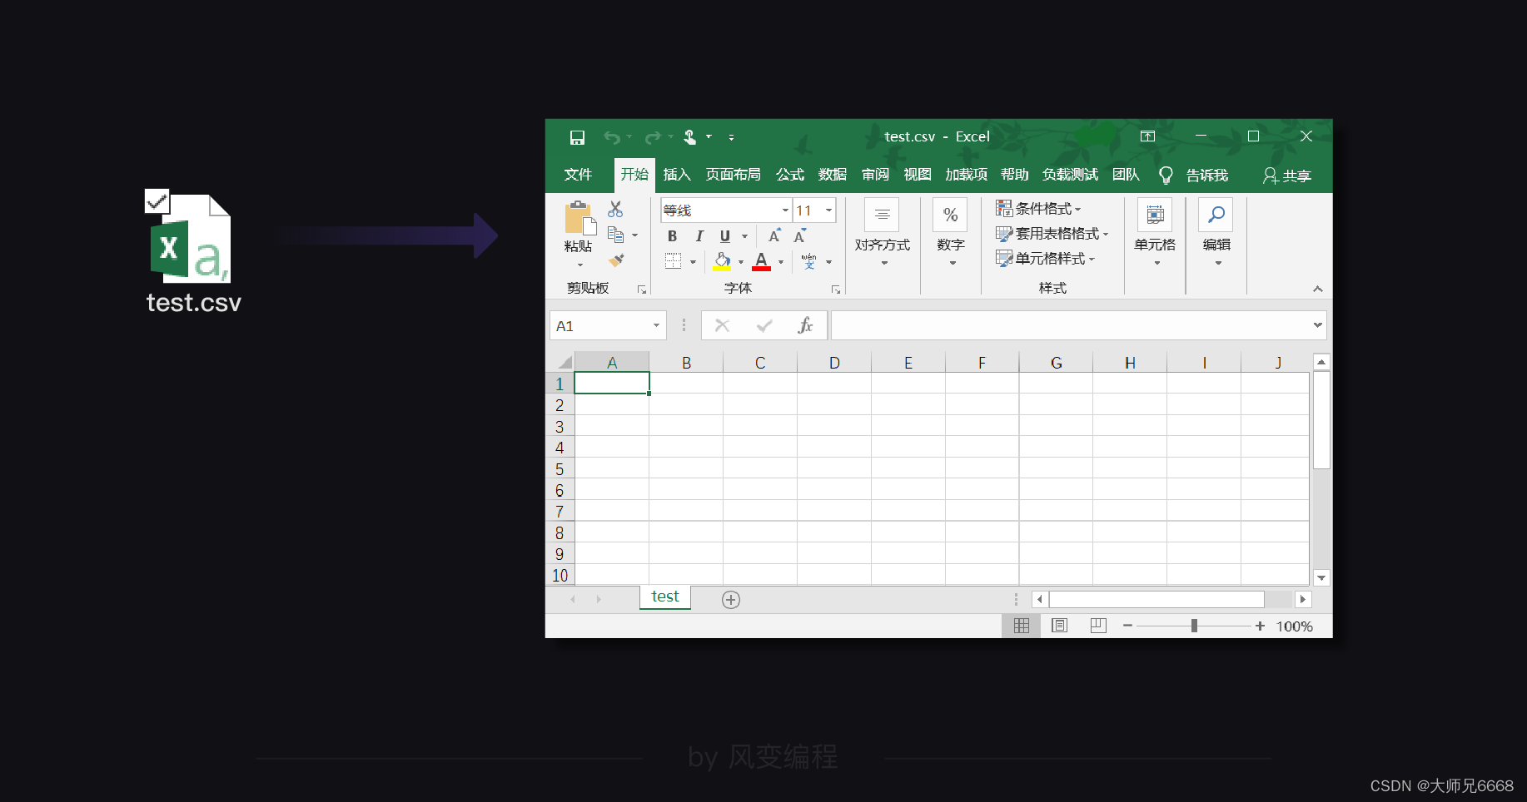Collapse the ribbon with the caret

tap(1317, 289)
